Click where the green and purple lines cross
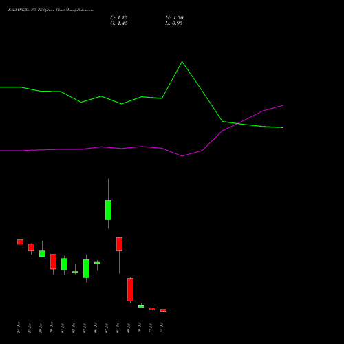 coord(237,124)
